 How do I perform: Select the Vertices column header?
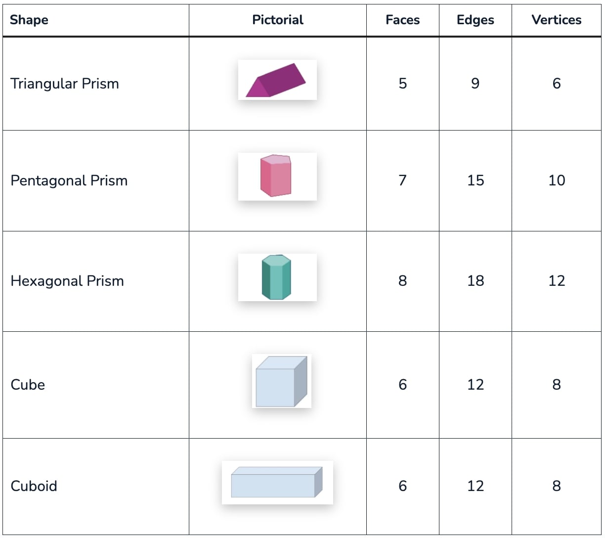pos(557,20)
